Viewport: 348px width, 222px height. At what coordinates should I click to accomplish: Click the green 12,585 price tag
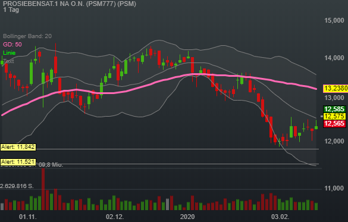coord(334,109)
